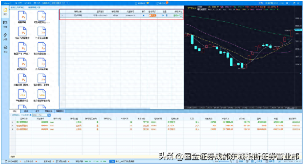
Task: Open the 行情 market sidebar icon
Action: coord(5,24)
